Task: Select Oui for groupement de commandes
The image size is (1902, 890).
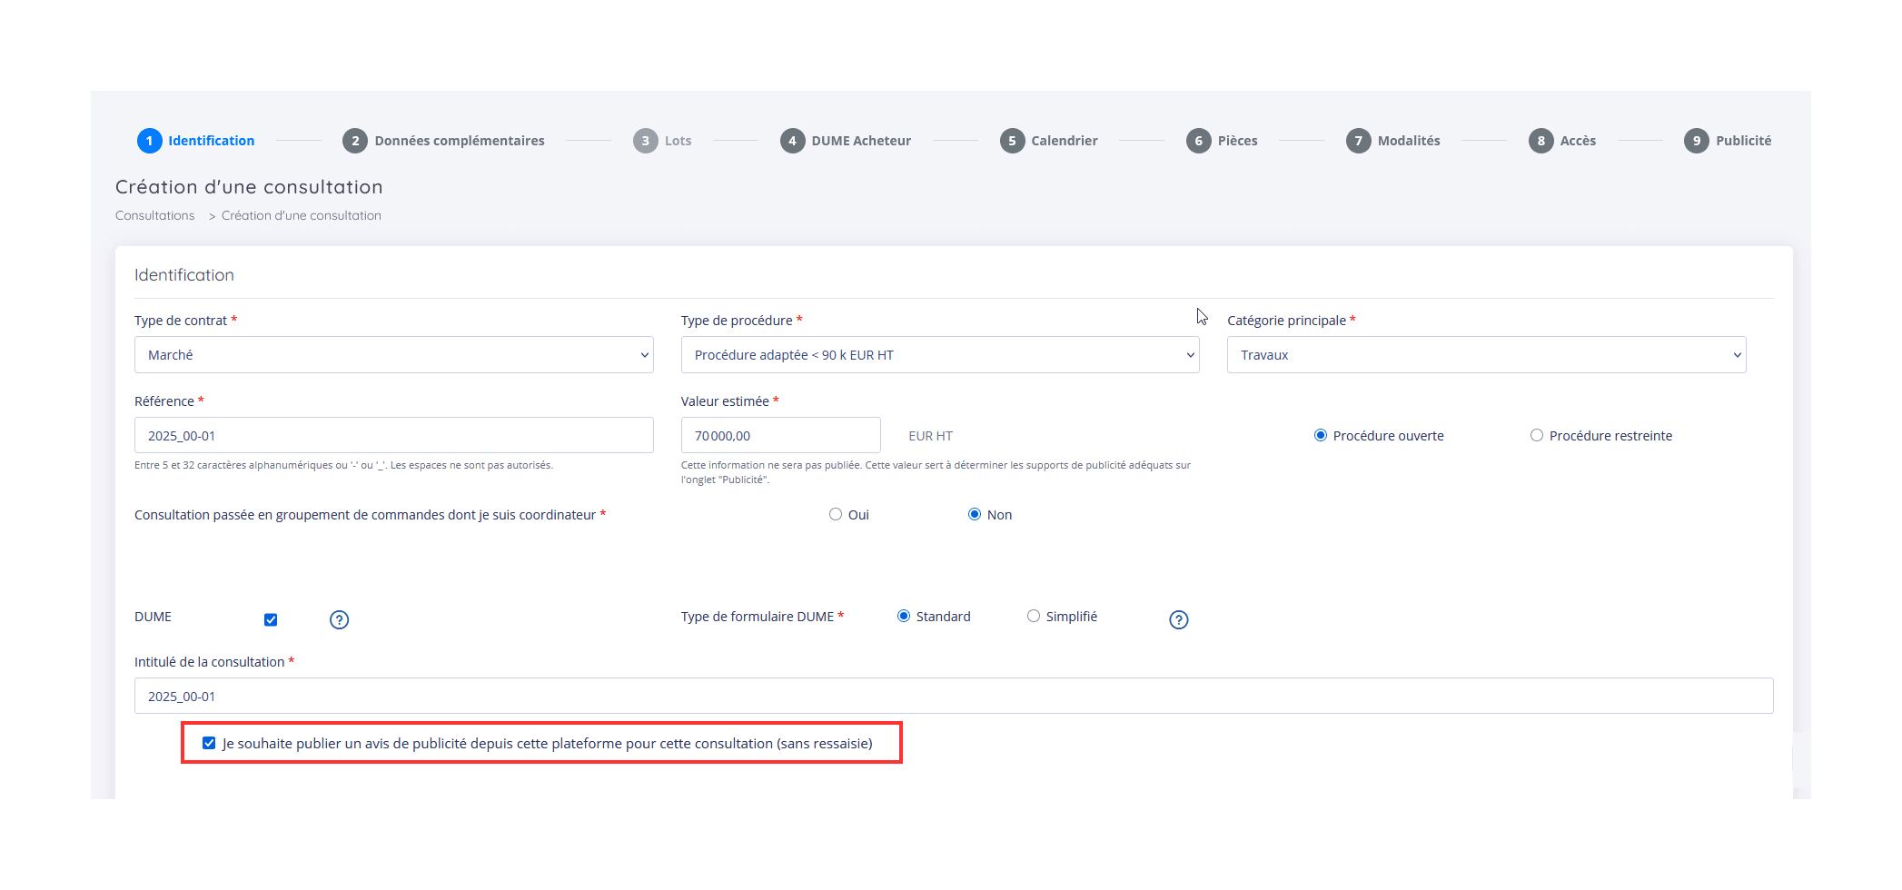Action: click(836, 514)
